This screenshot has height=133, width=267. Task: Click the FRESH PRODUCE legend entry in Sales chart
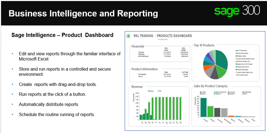pyautogui.click(x=220, y=92)
